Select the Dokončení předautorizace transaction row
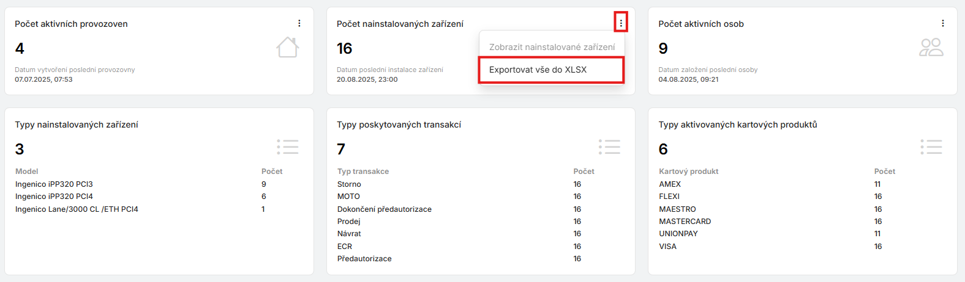965x282 pixels. point(384,209)
